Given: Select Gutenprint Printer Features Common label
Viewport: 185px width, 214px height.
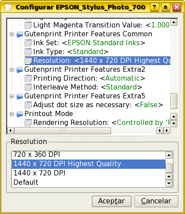Looking at the screenshot, I should coord(88,34).
